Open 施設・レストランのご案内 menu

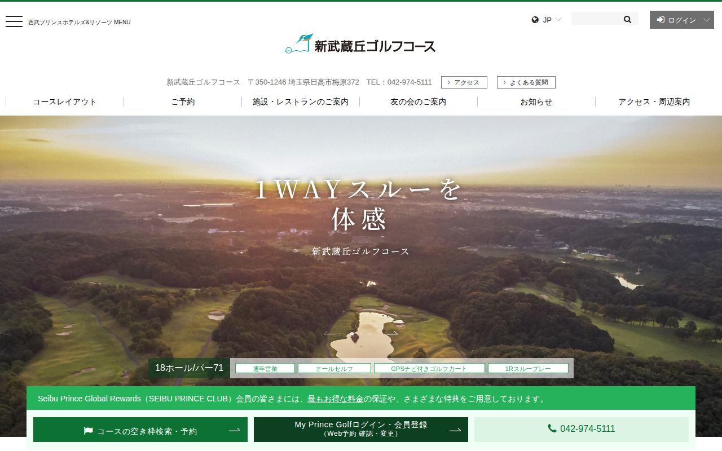coord(301,102)
